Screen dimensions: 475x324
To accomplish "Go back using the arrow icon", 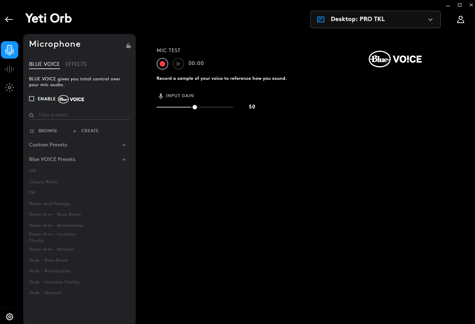I will [x=9, y=19].
